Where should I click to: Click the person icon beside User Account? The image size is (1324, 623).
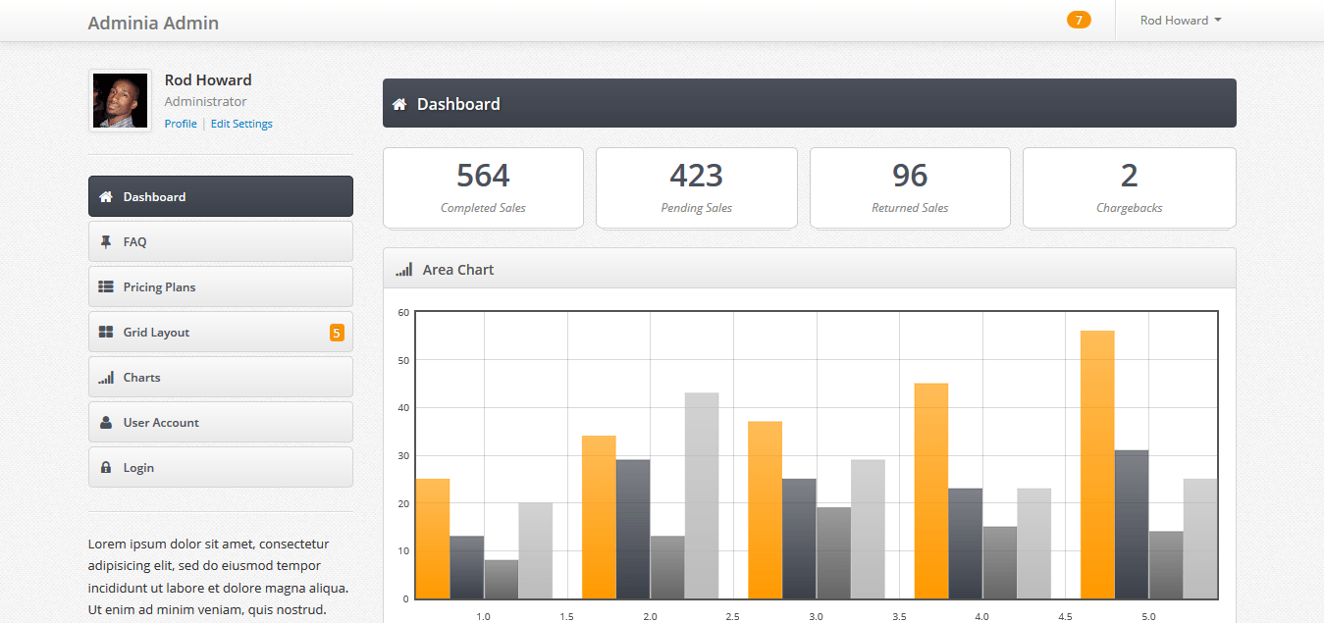click(106, 423)
